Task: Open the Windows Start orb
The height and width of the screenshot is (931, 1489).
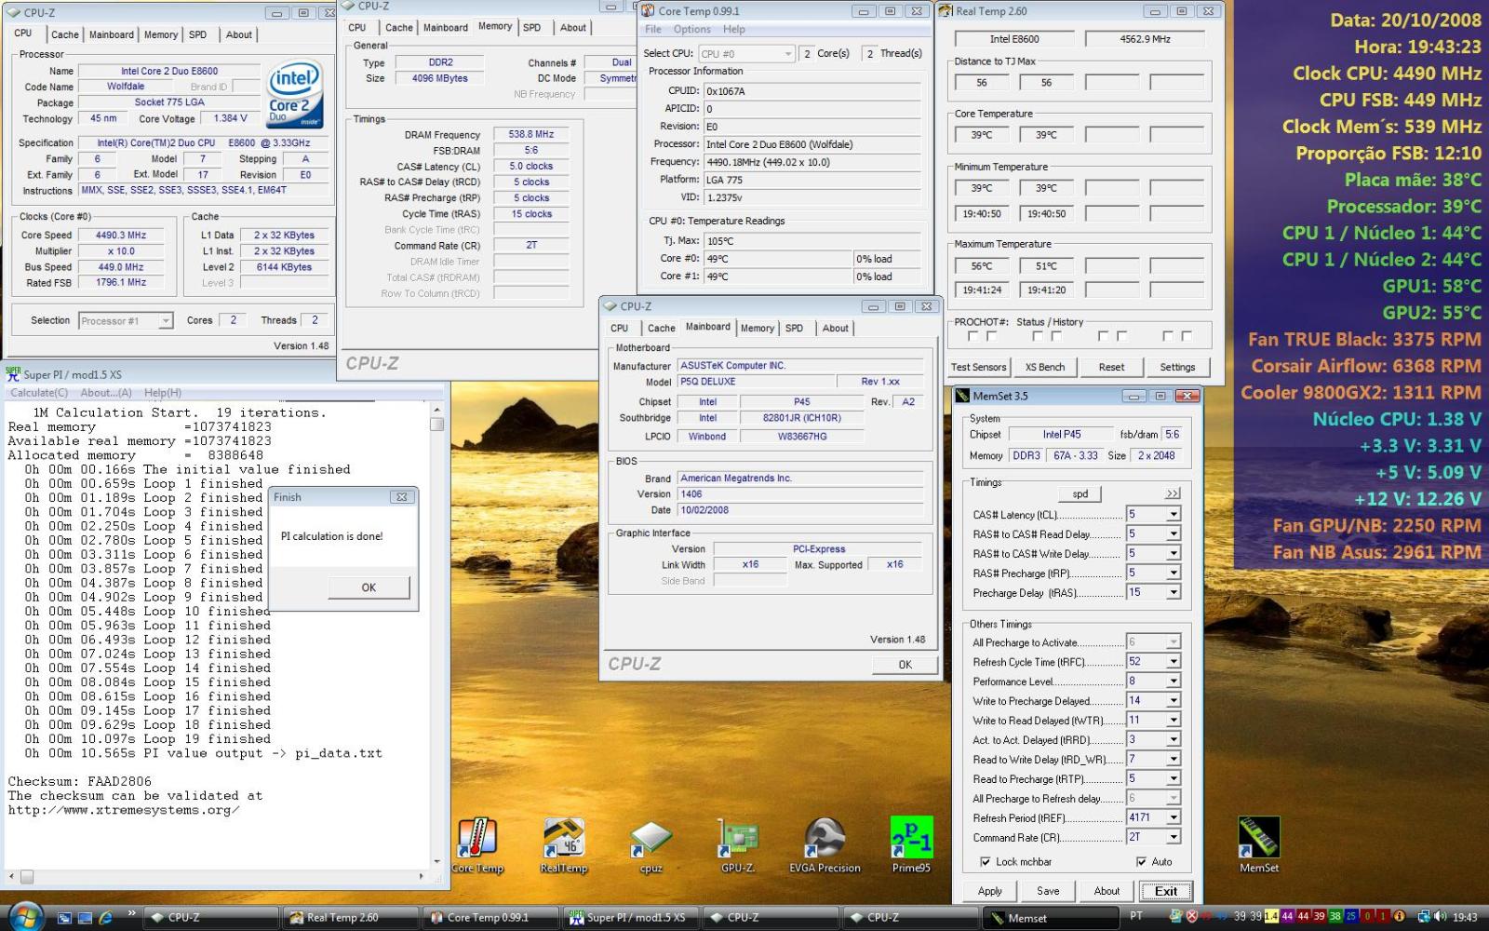Action: tap(26, 917)
